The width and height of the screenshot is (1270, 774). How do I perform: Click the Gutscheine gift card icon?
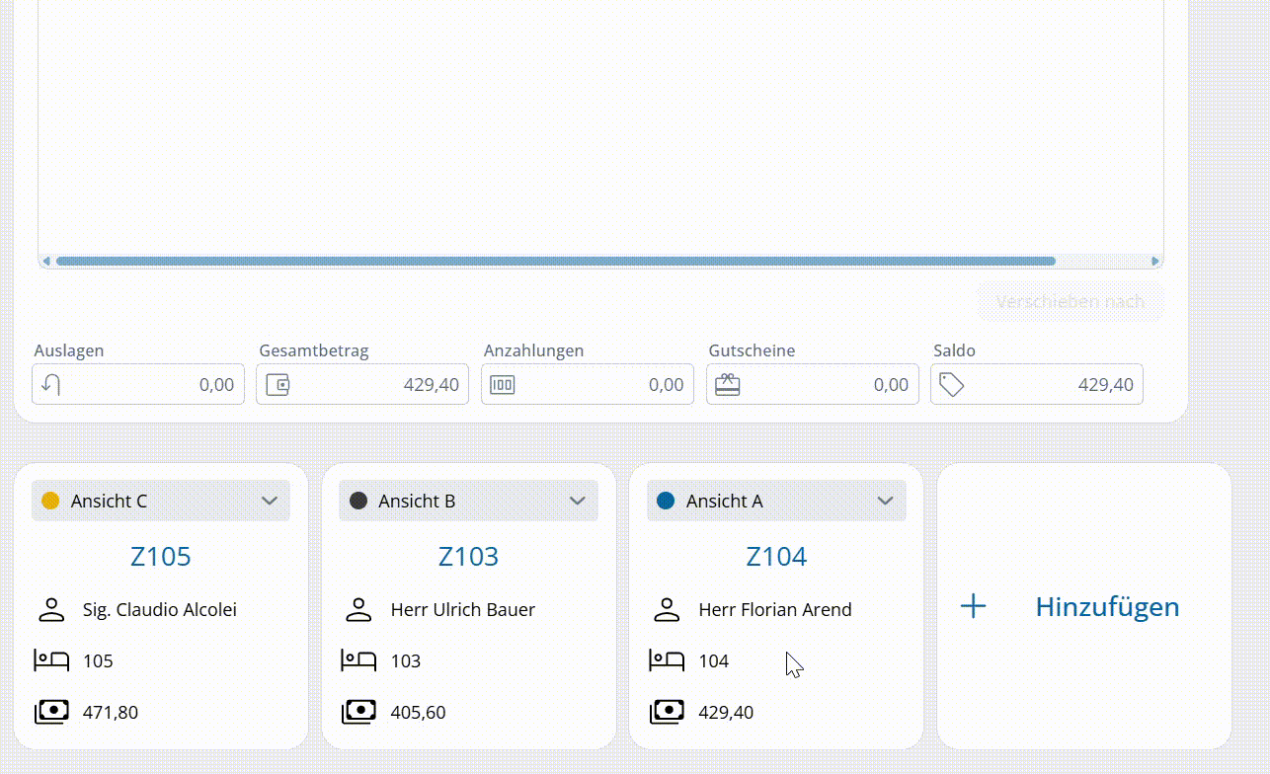point(728,385)
